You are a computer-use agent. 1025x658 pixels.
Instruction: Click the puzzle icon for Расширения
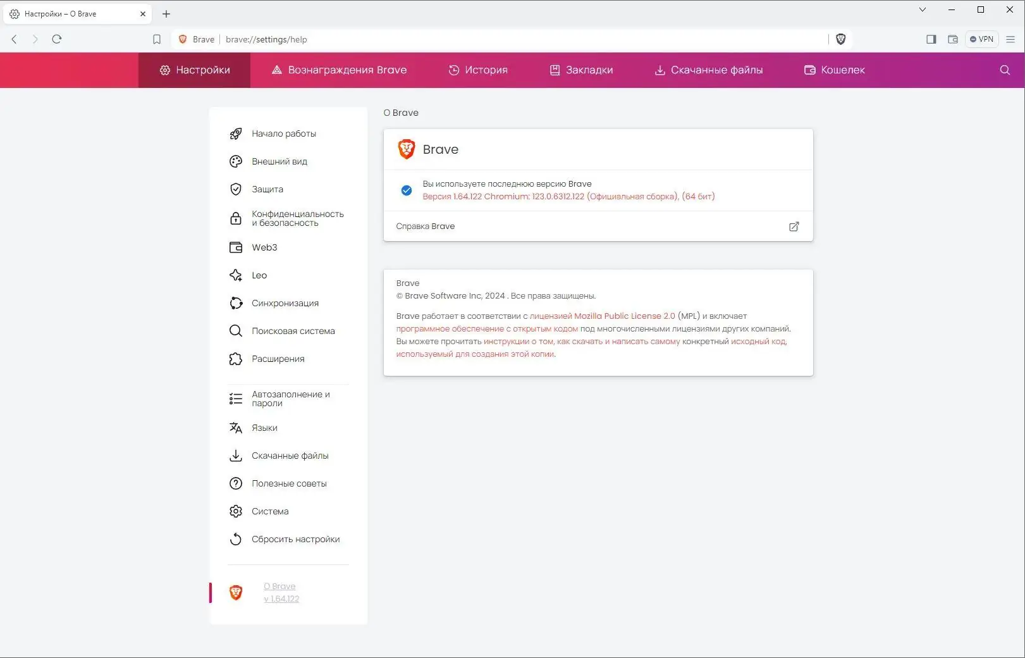236,359
